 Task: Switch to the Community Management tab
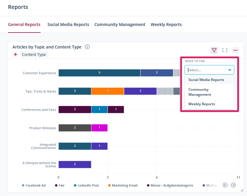click(x=120, y=25)
